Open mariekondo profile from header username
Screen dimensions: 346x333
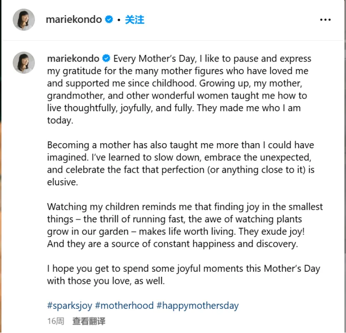pos(74,20)
